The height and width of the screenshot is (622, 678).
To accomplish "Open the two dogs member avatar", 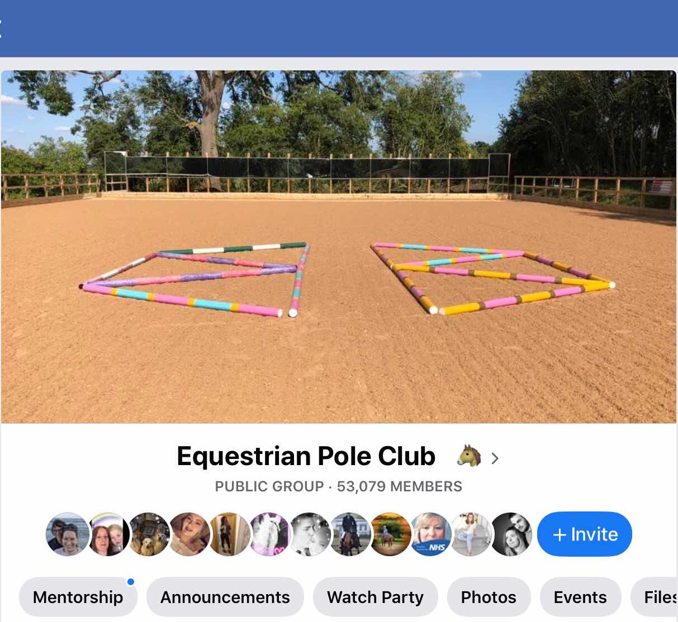I will (x=149, y=534).
